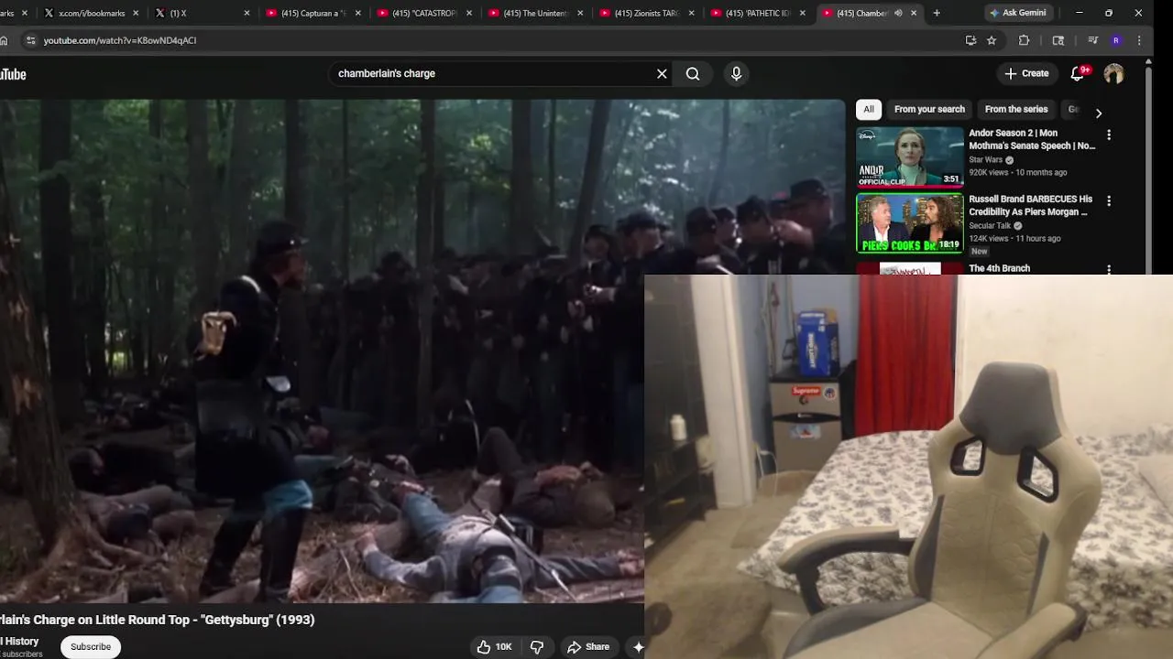Open The 4th Branch video title

click(1000, 268)
